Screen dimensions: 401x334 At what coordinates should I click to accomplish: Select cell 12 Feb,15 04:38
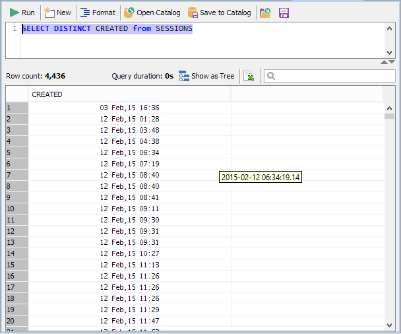[129, 141]
